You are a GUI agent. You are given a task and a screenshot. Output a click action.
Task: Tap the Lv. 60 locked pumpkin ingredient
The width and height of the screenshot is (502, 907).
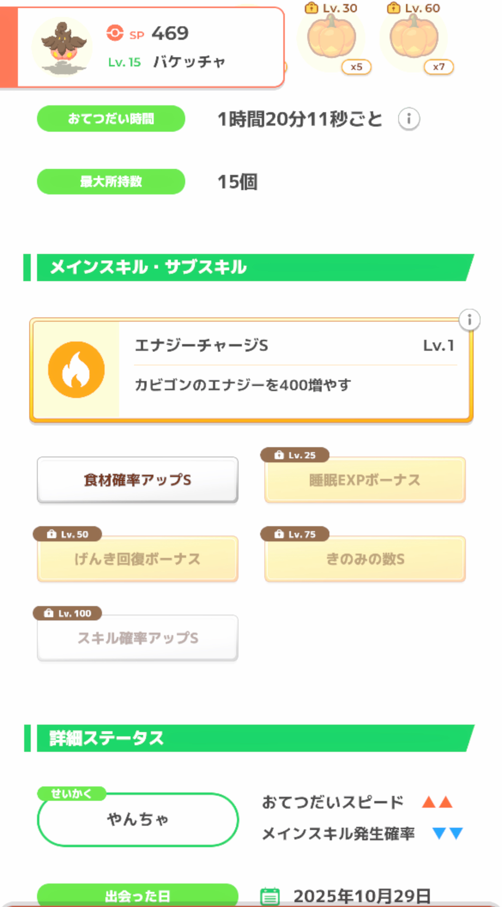click(x=414, y=39)
